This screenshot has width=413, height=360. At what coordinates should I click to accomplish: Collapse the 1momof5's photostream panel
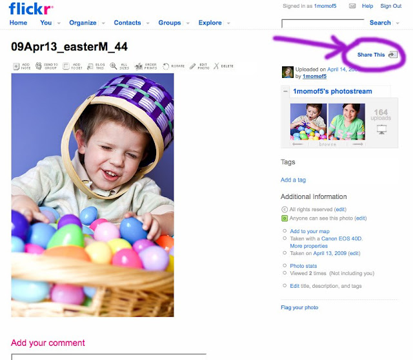(285, 91)
